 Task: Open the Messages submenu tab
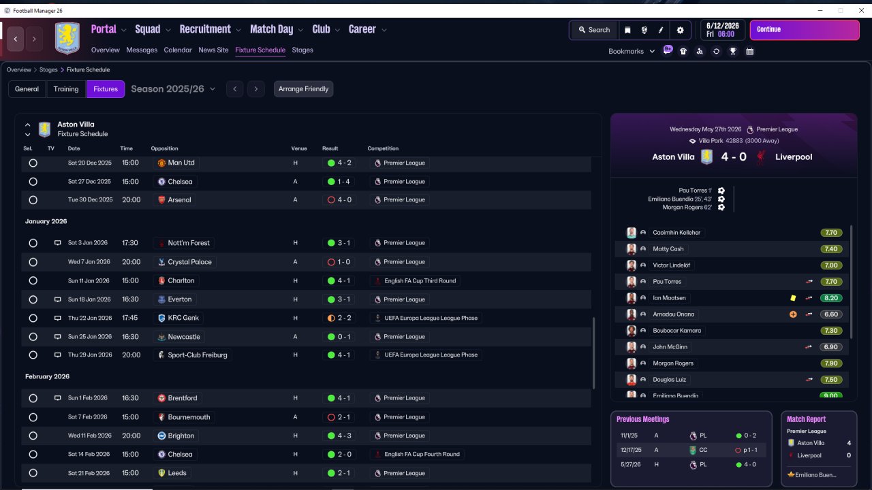pyautogui.click(x=142, y=50)
